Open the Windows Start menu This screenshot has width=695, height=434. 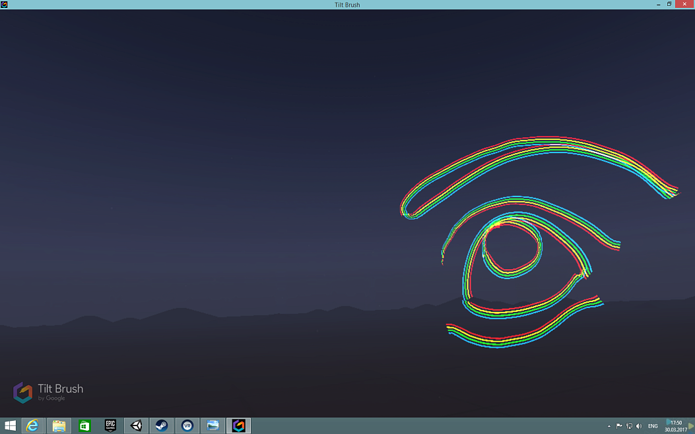tap(10, 426)
